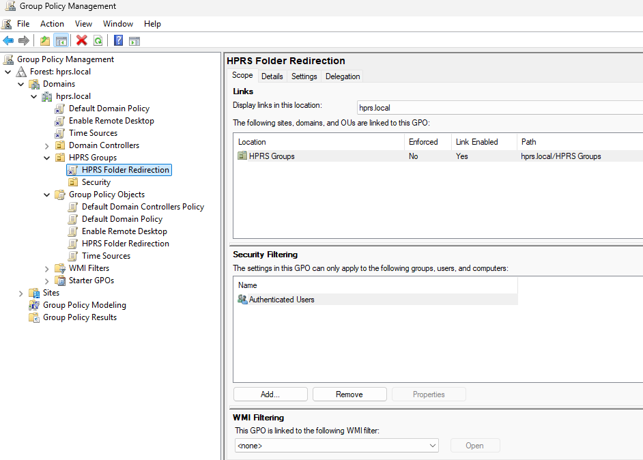
Task: Toggle the Show/Hide Console Tree icon
Action: pos(61,40)
